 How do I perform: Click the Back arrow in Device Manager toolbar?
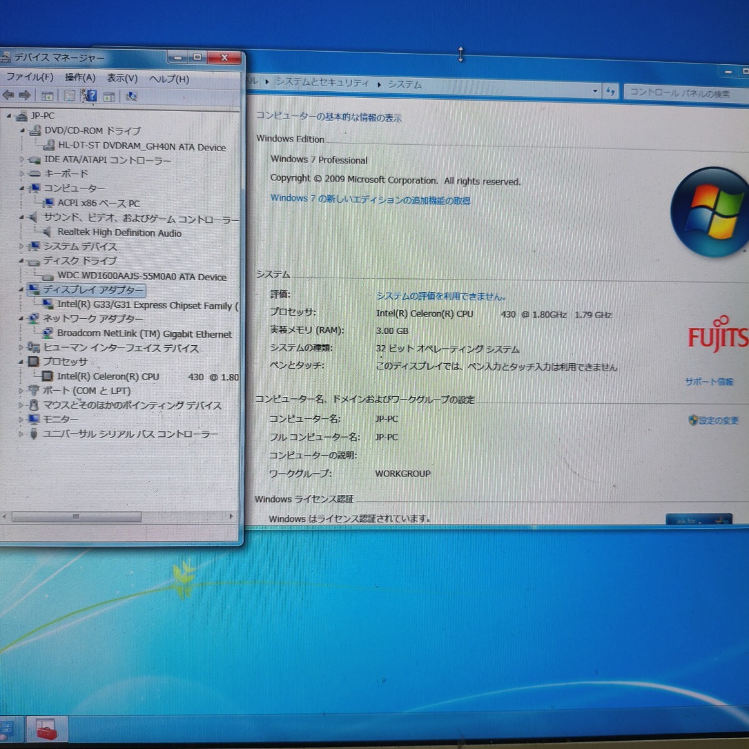(8, 95)
